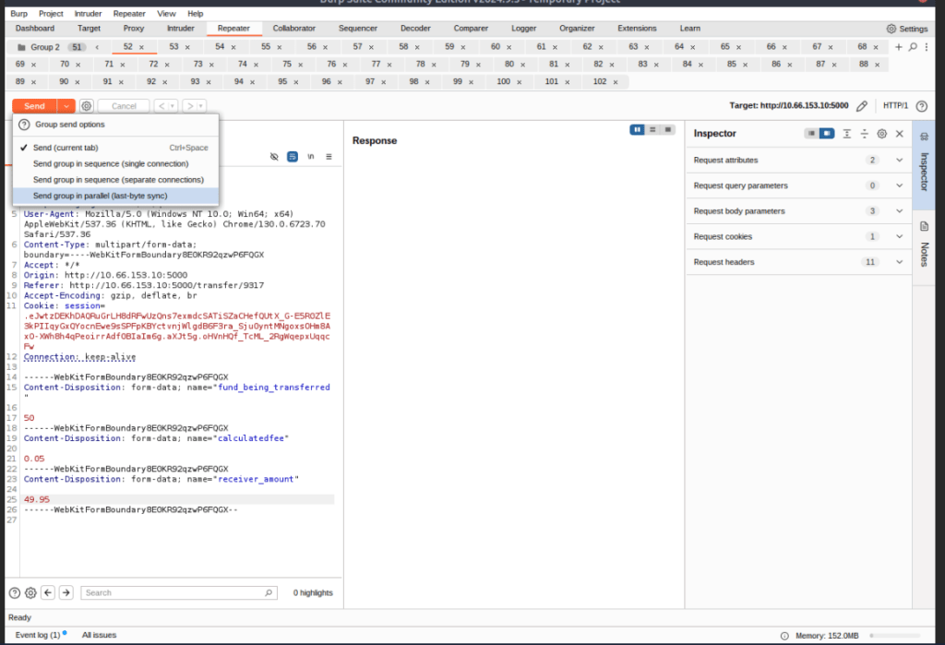The width and height of the screenshot is (945, 645).
Task: Choose Send group in parallel (last-byte sync)
Action: pyautogui.click(x=115, y=196)
